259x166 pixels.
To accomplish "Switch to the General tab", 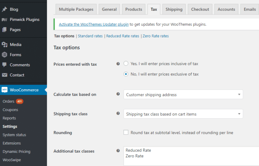I will 109,9.
